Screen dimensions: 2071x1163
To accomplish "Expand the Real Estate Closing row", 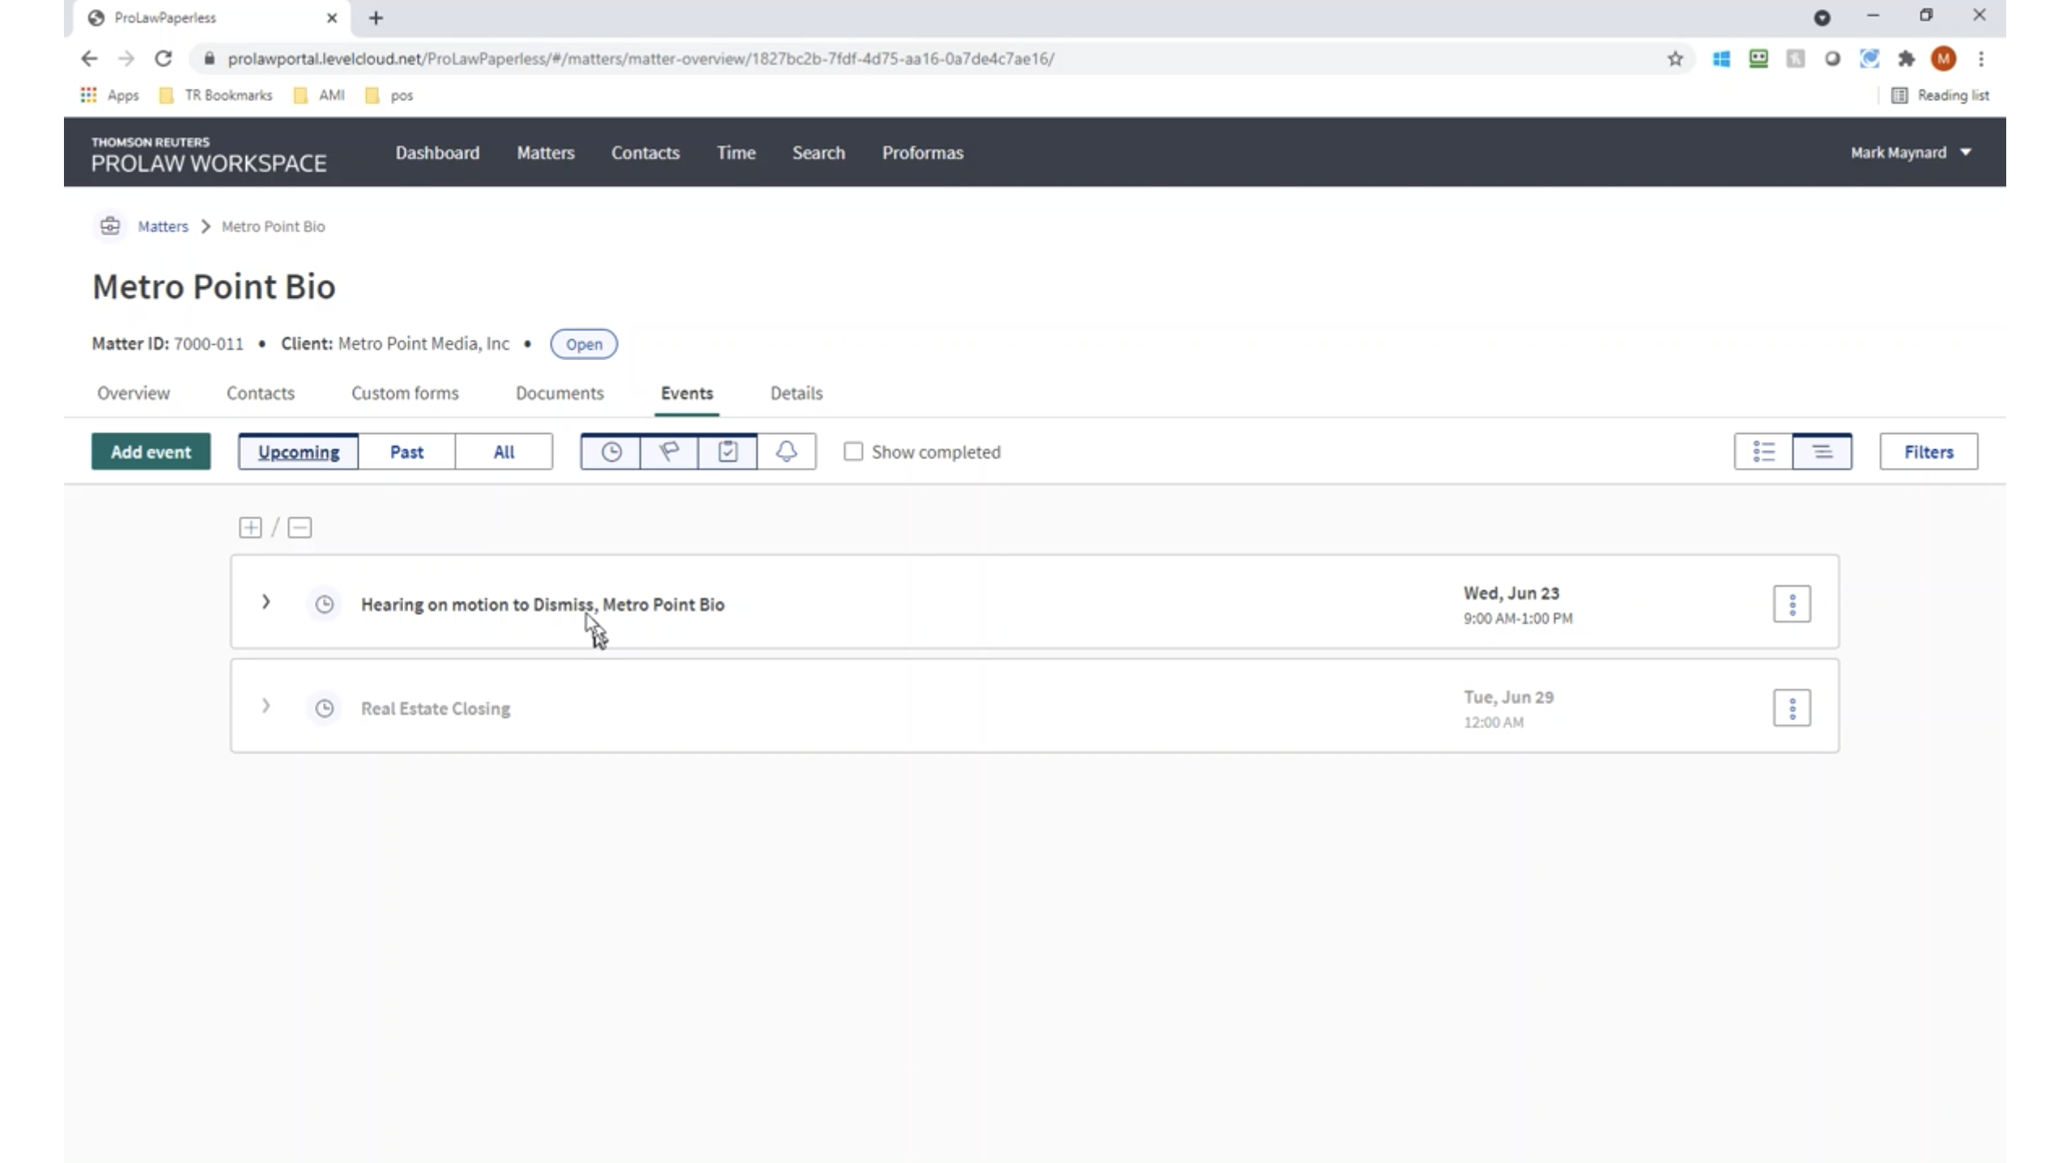I will [266, 707].
